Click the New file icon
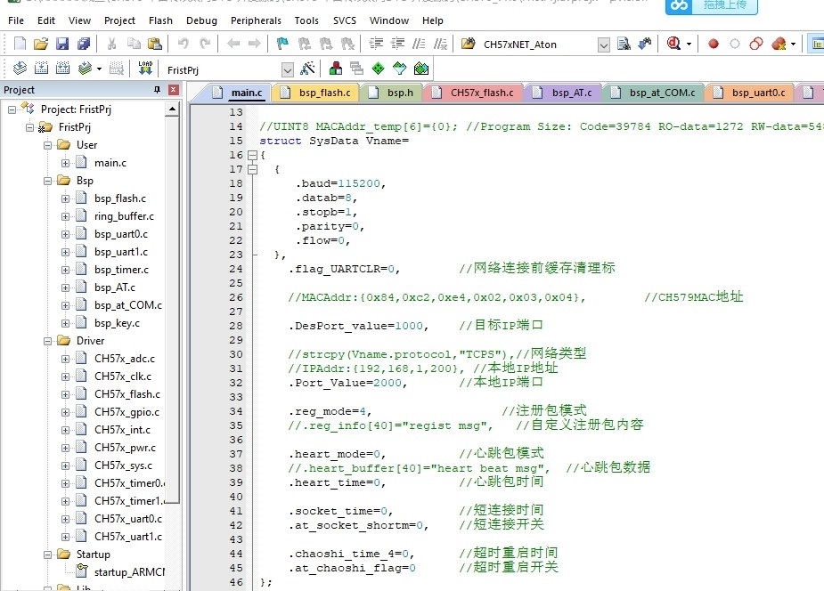This screenshot has height=591, width=824. point(20,44)
